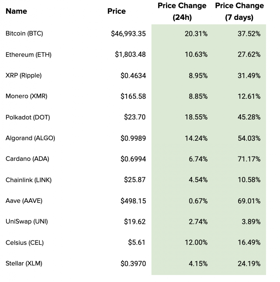Open the Celsius (CEL) entry

pyautogui.click(x=24, y=243)
